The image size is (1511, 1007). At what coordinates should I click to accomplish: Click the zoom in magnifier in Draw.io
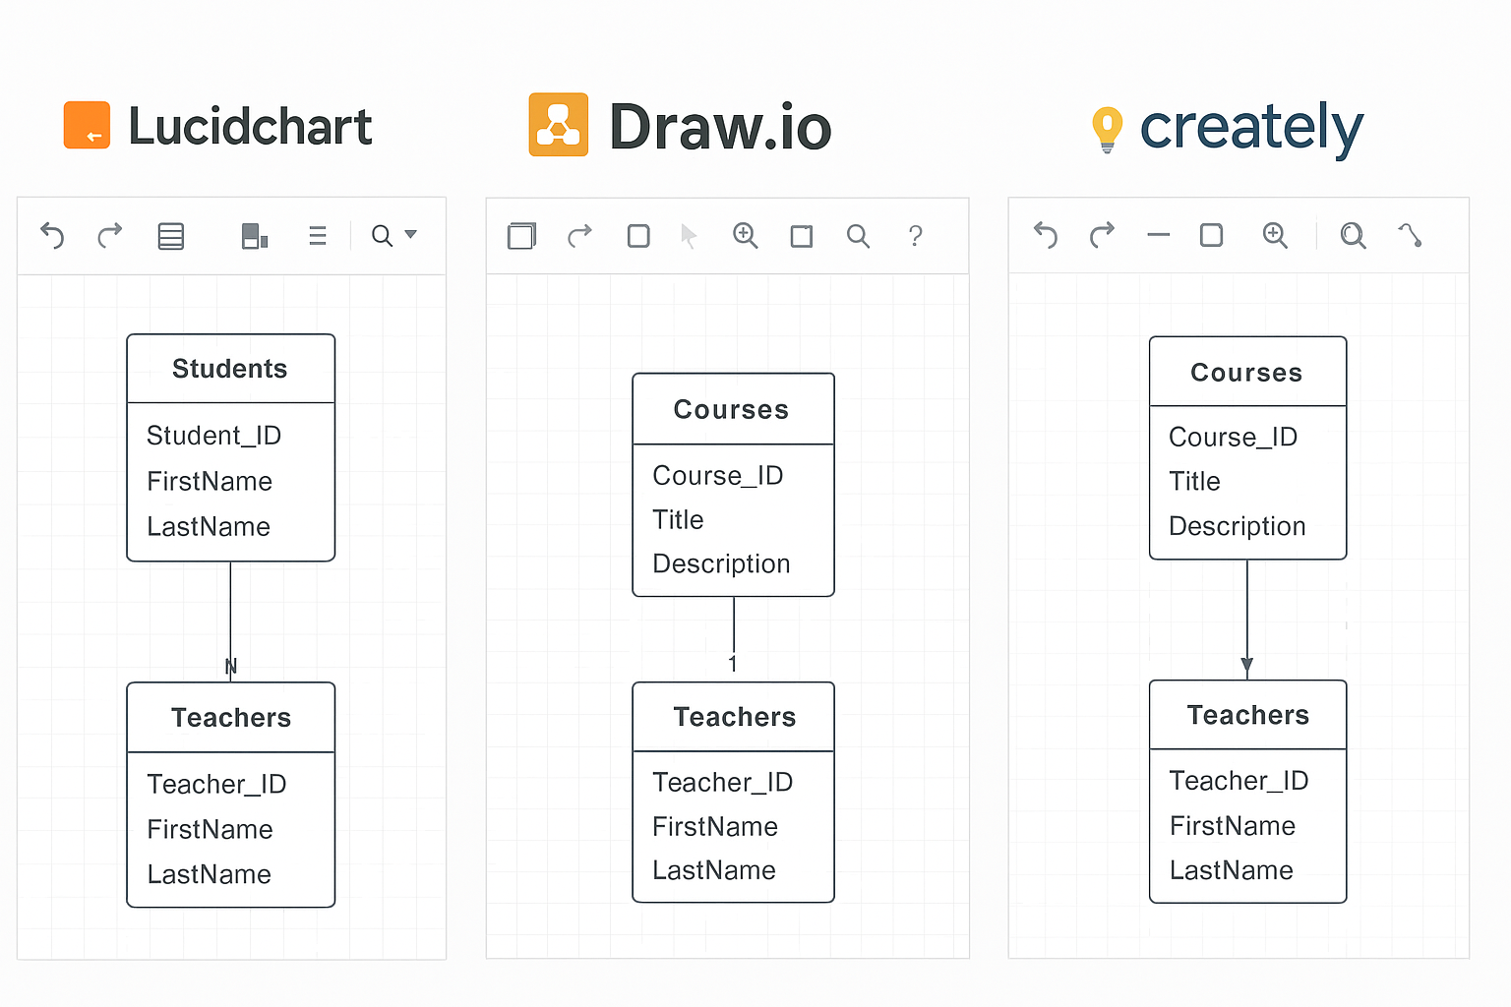(746, 236)
